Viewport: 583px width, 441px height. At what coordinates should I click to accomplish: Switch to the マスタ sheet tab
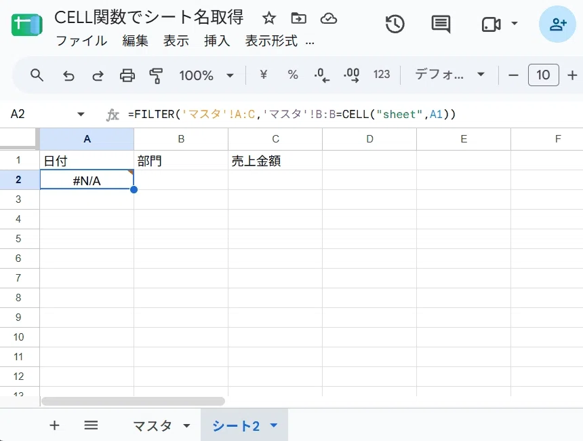pos(152,425)
